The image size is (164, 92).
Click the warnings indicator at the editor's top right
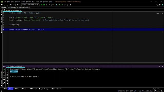pos(158,13)
